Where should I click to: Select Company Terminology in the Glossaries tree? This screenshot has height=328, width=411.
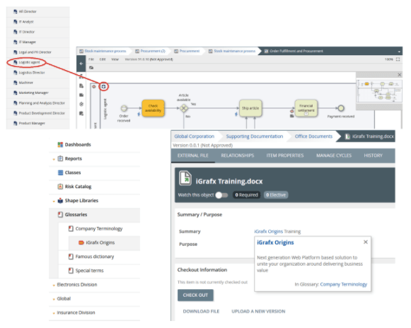(x=99, y=229)
